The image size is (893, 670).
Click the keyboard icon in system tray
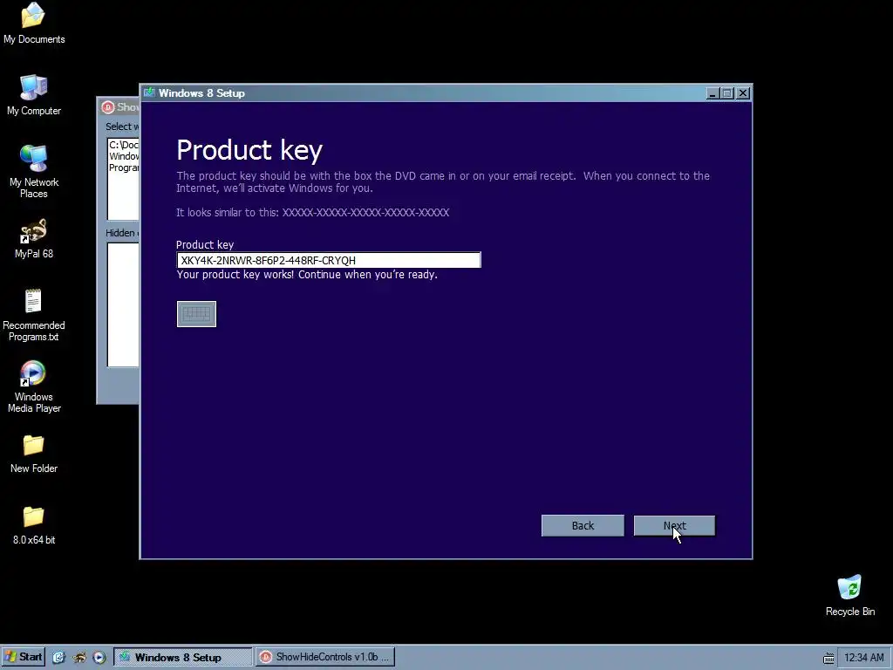pos(828,658)
